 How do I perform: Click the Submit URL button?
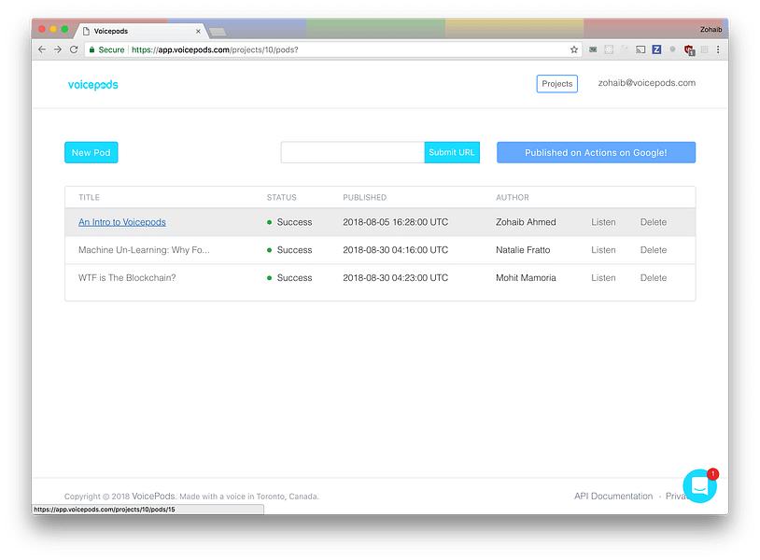[452, 152]
